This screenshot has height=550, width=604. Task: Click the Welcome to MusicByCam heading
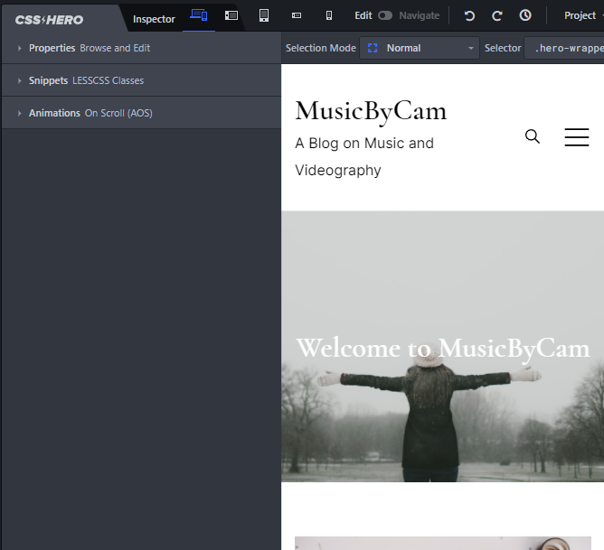tap(442, 348)
